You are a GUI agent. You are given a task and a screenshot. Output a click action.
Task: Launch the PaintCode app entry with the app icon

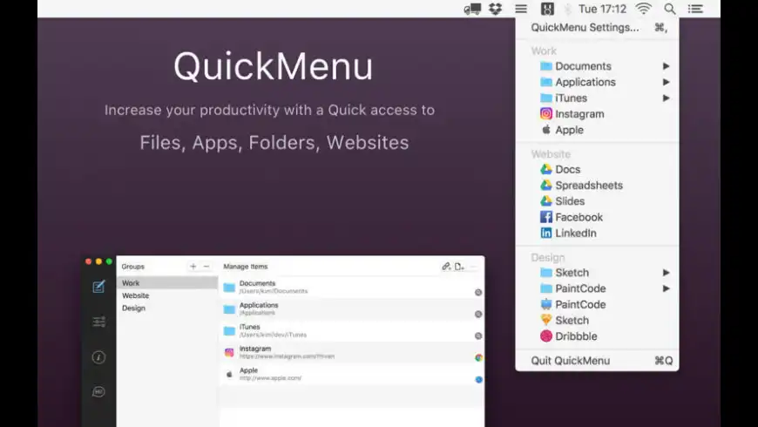click(x=597, y=305)
